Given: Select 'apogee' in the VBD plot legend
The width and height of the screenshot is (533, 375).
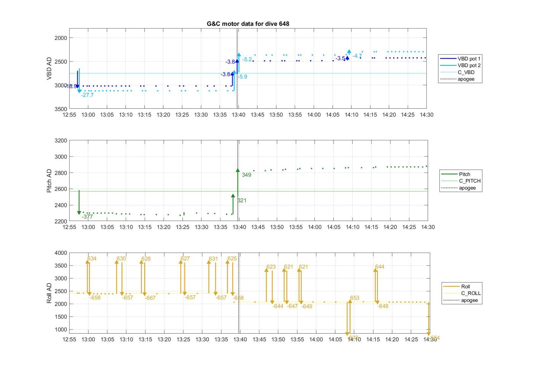Looking at the screenshot, I should tap(457, 79).
